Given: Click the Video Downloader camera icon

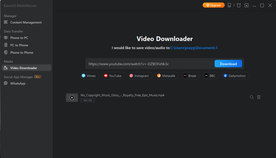Looking at the screenshot, I should (x=6, y=68).
